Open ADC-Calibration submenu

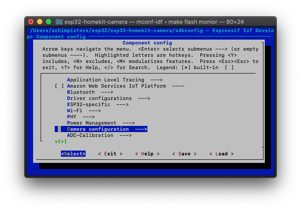pos(99,135)
